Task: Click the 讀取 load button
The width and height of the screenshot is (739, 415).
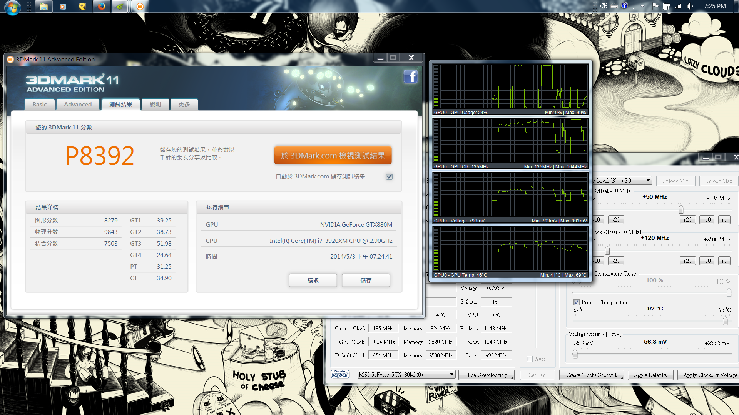Action: pyautogui.click(x=313, y=280)
